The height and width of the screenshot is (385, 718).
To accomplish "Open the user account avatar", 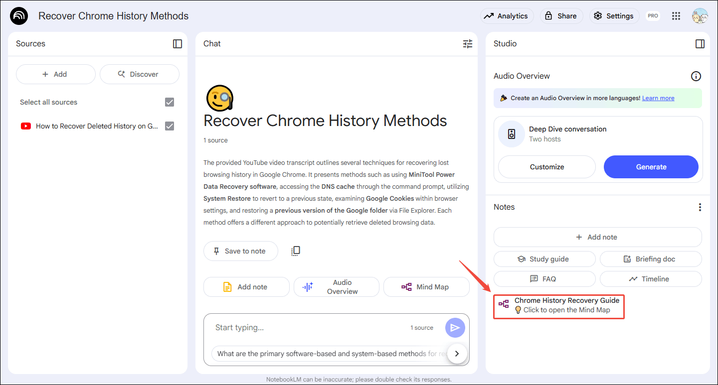I will pos(700,16).
